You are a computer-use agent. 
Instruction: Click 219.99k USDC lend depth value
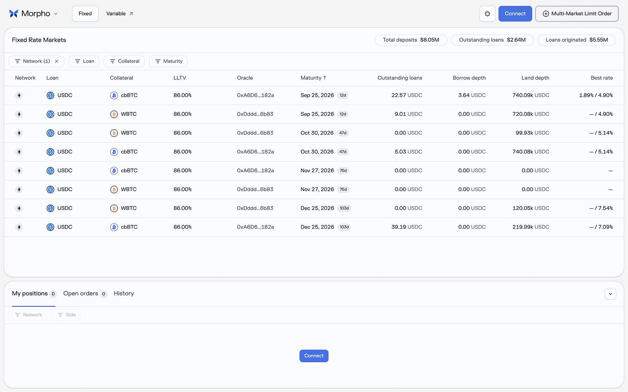tap(531, 227)
